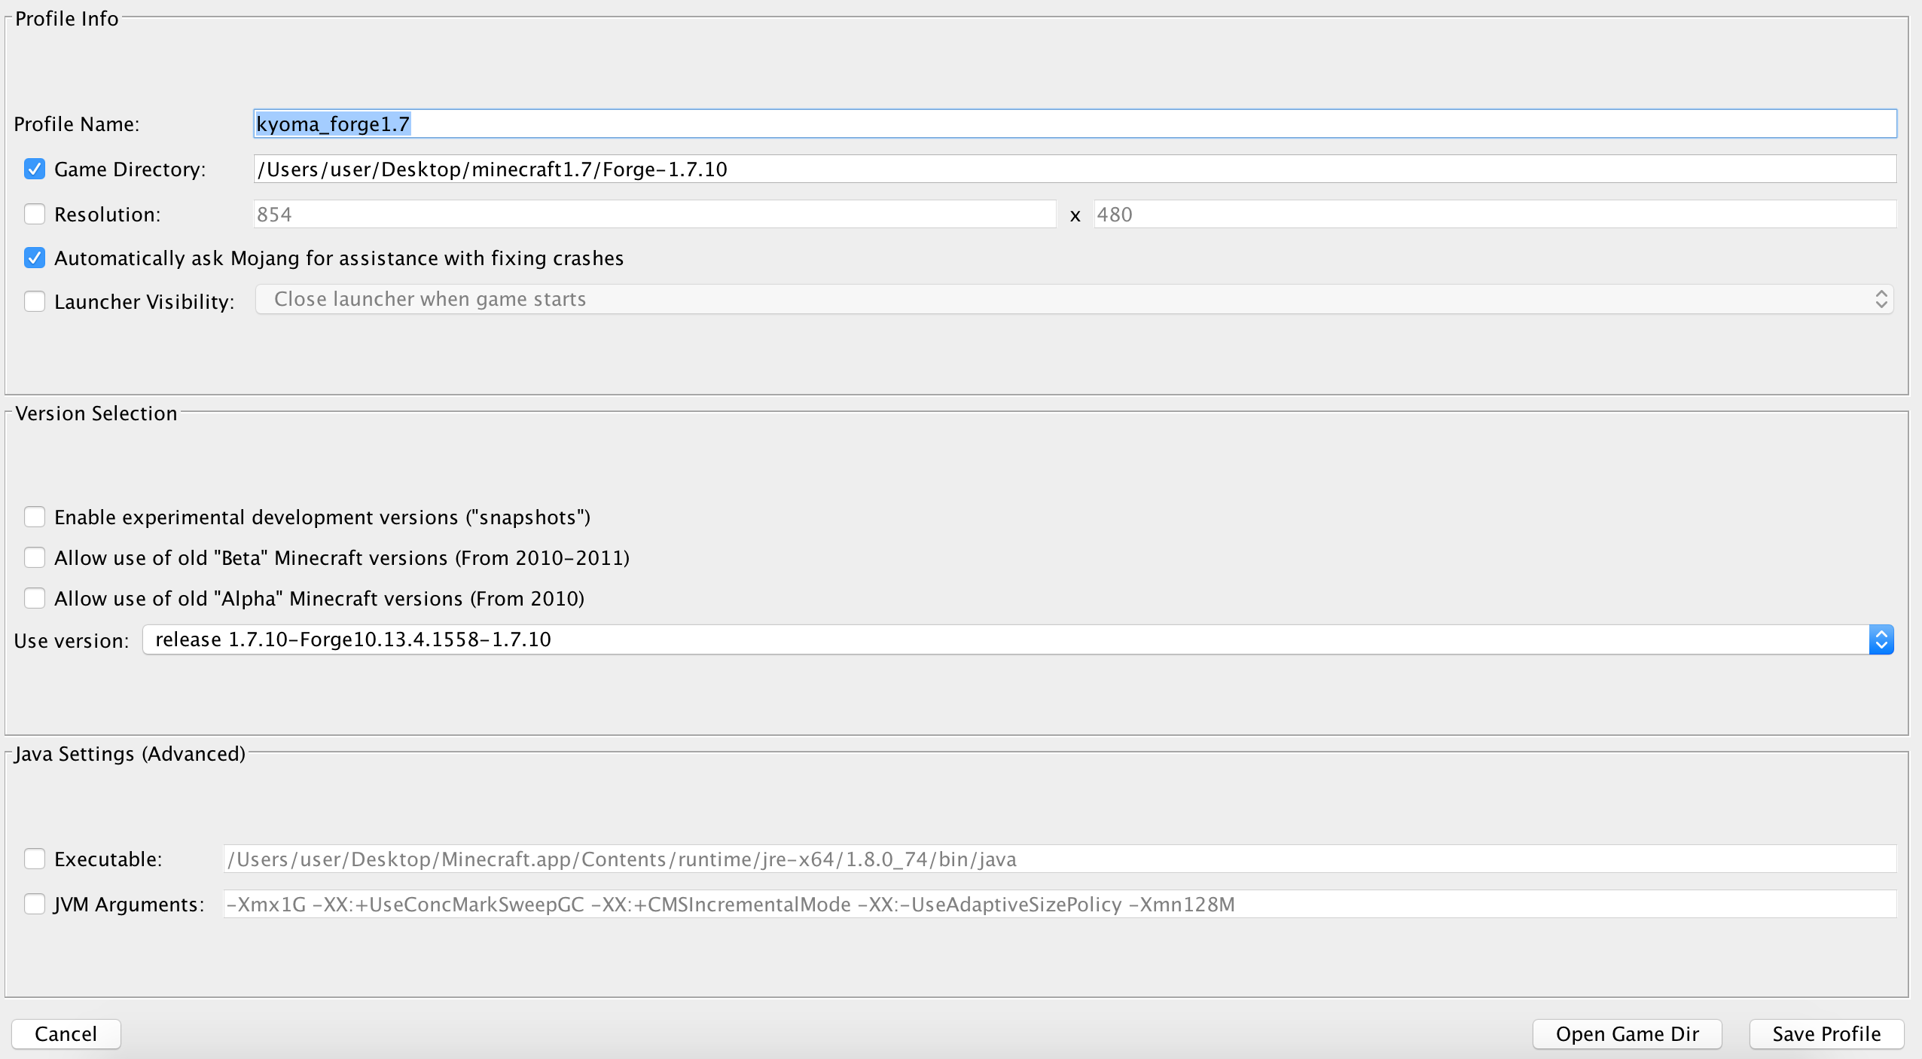The image size is (1922, 1059).
Task: Enable the JVM Arguments checkbox
Action: [x=35, y=904]
